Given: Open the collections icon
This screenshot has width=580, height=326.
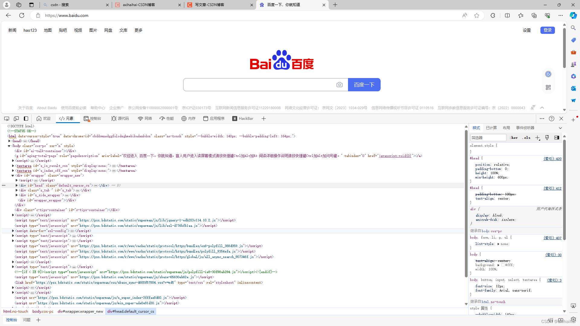Looking at the screenshot, I should (x=534, y=15).
